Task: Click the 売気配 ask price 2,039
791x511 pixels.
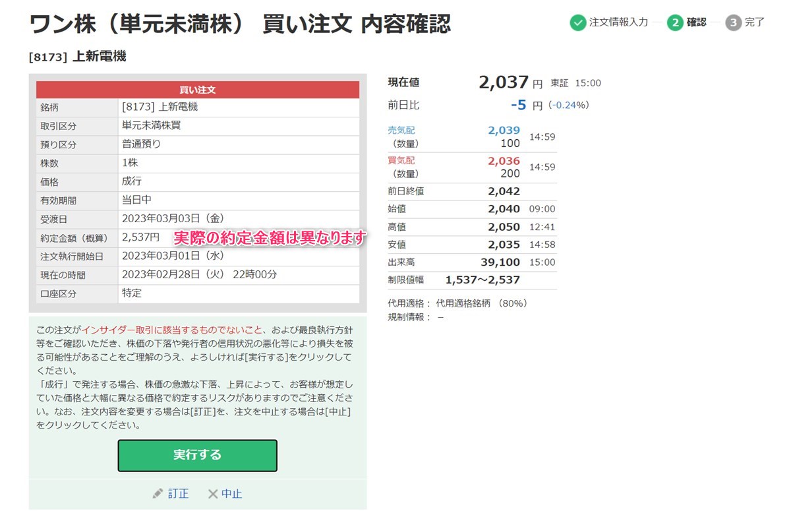Action: tap(504, 131)
